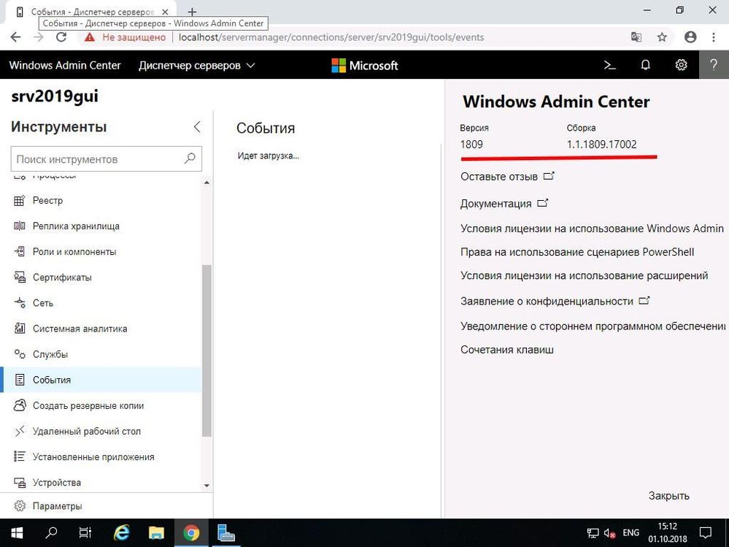Open 'Условия лицензии на использование Windows Admin' link
Screen dimensions: 729x547
592,229
